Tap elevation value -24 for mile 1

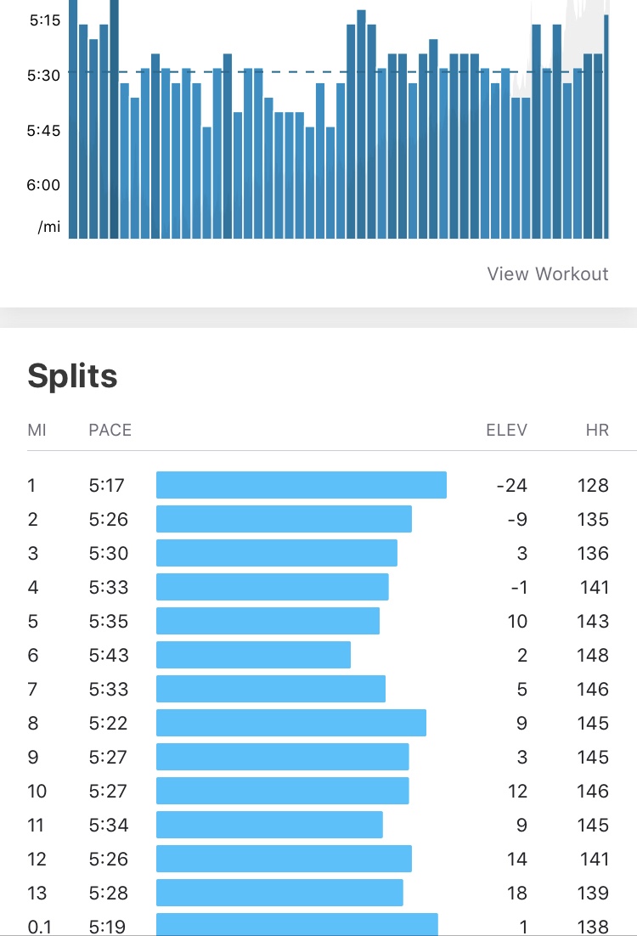pos(512,485)
